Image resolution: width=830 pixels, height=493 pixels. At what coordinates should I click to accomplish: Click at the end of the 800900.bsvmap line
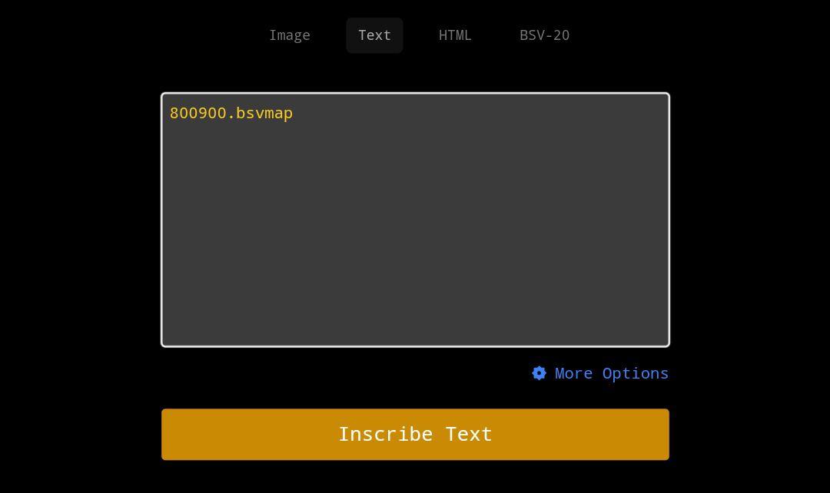(x=294, y=113)
